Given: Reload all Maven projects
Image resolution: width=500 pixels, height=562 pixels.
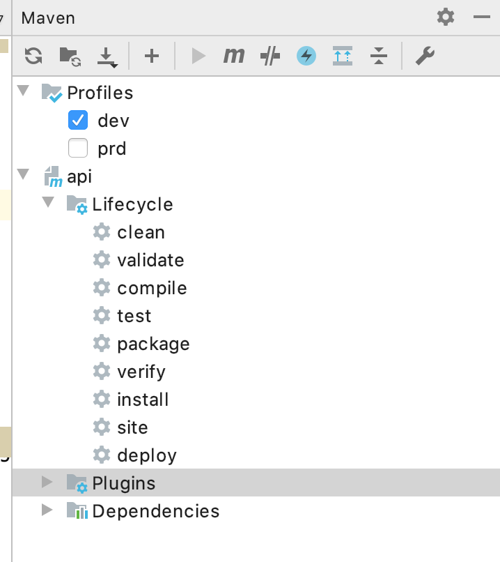Looking at the screenshot, I should click(x=33, y=56).
